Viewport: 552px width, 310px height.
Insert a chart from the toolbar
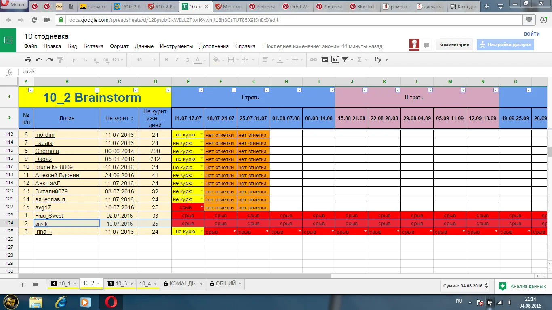335,60
